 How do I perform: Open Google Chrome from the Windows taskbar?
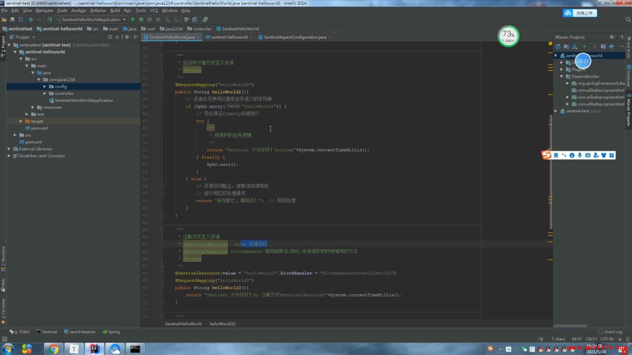coord(53,349)
